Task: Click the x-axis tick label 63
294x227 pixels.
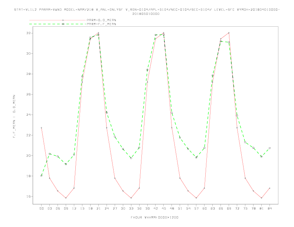Action: [x=213, y=208]
